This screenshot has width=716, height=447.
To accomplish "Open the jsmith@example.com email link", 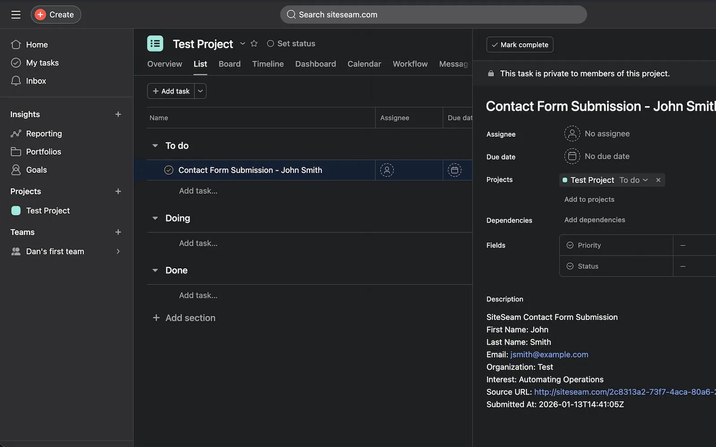I will point(549,354).
